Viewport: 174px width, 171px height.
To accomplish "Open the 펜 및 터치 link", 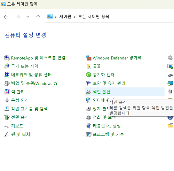I will [21, 134].
